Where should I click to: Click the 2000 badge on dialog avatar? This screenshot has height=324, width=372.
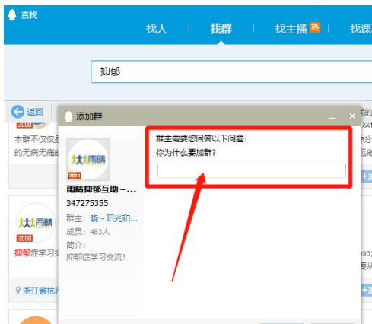(75, 176)
